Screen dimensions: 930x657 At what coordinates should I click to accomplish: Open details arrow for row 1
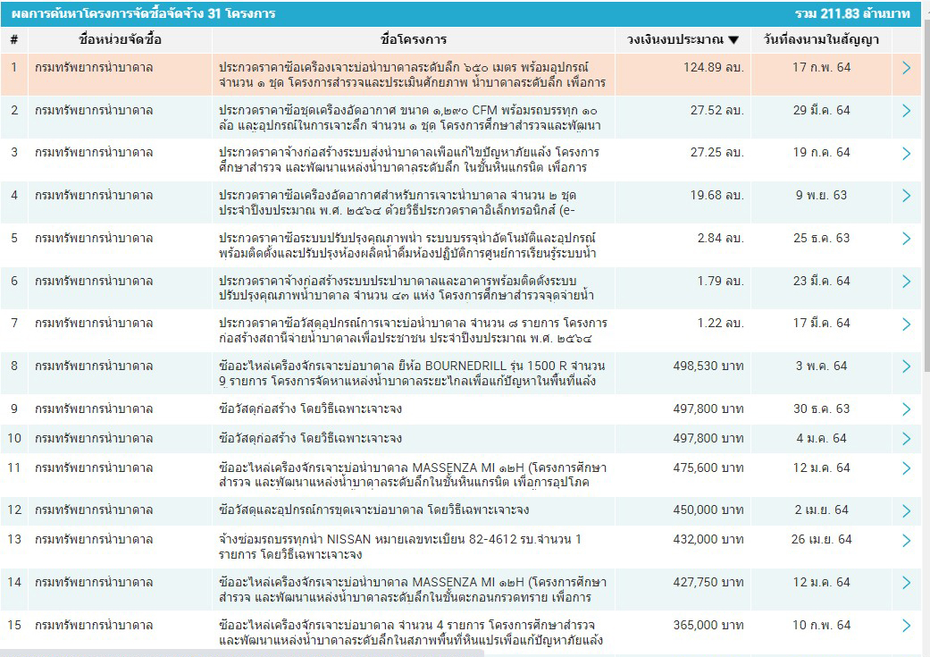906,68
